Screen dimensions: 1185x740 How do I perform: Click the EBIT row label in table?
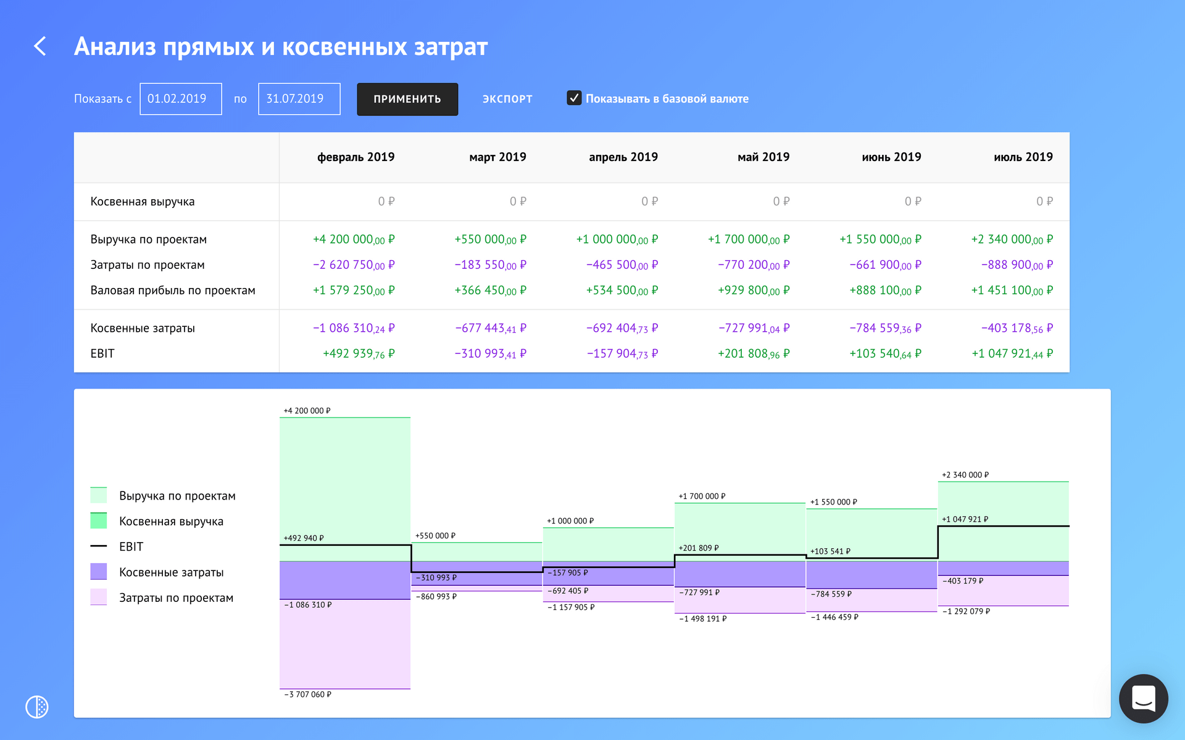pyautogui.click(x=102, y=353)
